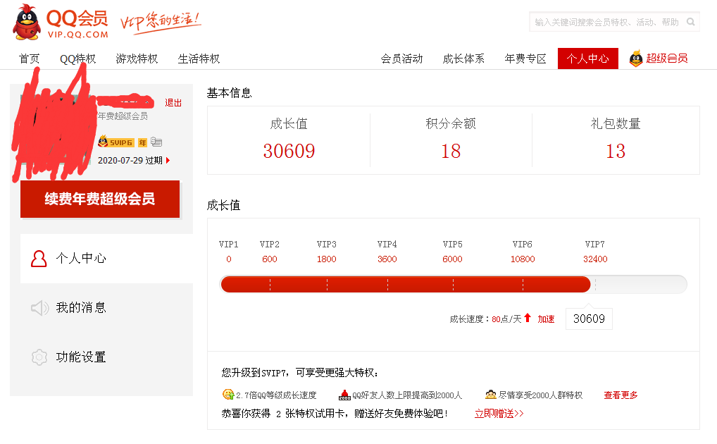Click the growth value 30609 number
This screenshot has height=444, width=717.
[289, 151]
